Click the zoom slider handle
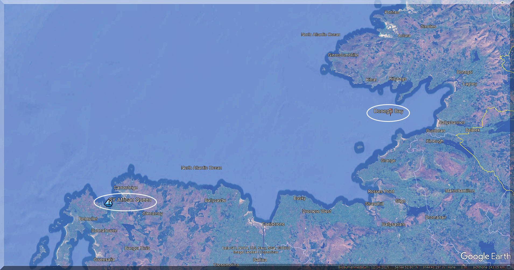Image resolution: width=514 pixels, height=270 pixels. click(x=502, y=72)
